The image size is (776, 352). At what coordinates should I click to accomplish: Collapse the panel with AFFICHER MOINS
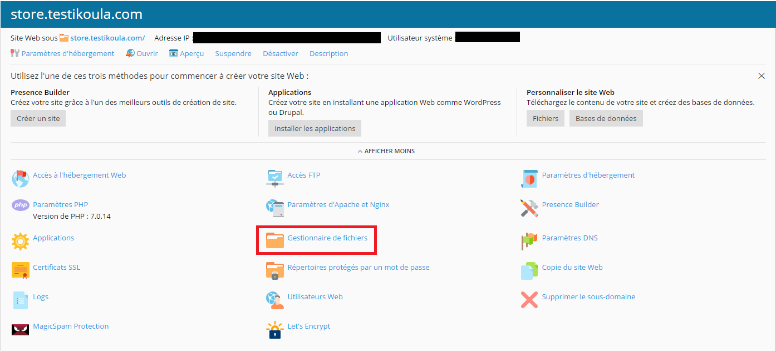[386, 150]
